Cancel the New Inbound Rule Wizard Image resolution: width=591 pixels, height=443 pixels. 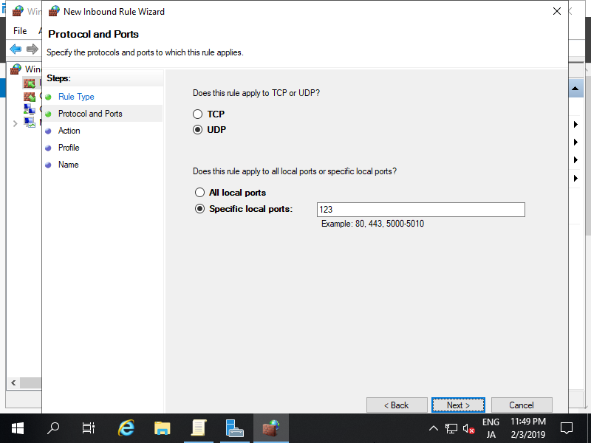(x=522, y=405)
